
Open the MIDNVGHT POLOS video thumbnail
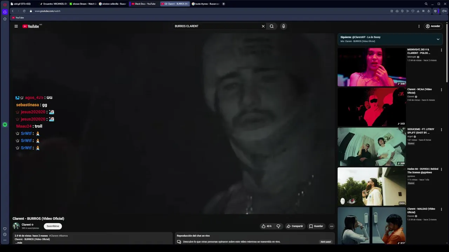pyautogui.click(x=371, y=67)
